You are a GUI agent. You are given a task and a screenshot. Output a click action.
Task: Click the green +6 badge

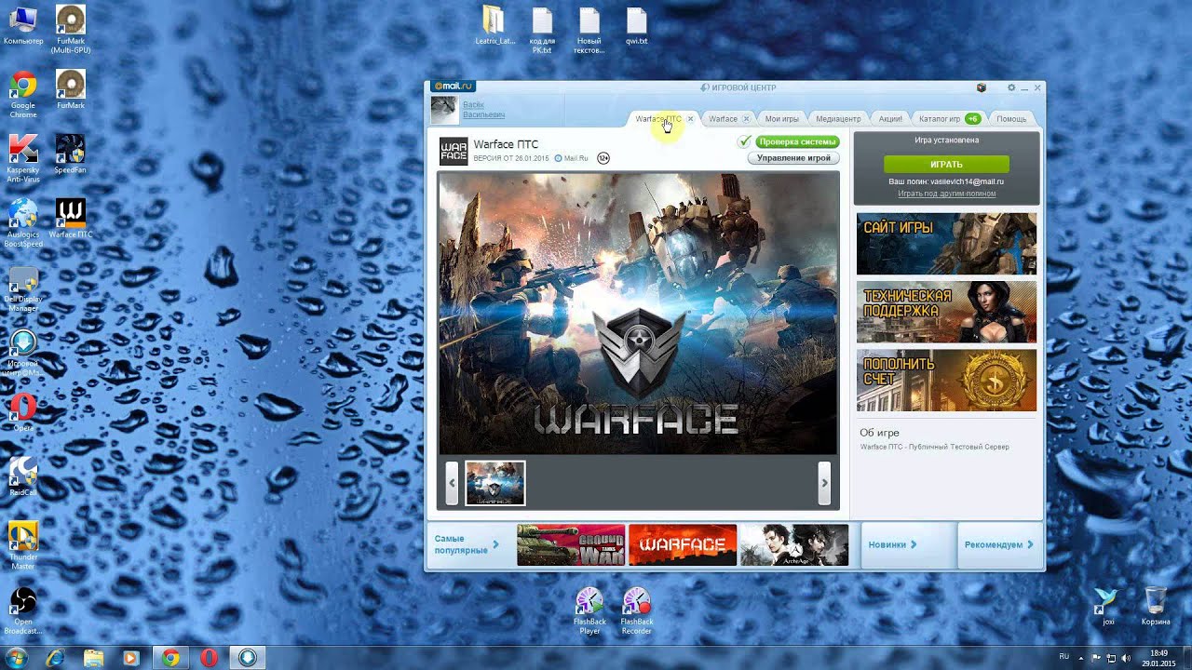972,119
